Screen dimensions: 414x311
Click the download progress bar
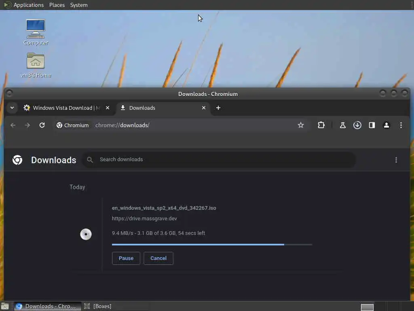tap(212, 245)
